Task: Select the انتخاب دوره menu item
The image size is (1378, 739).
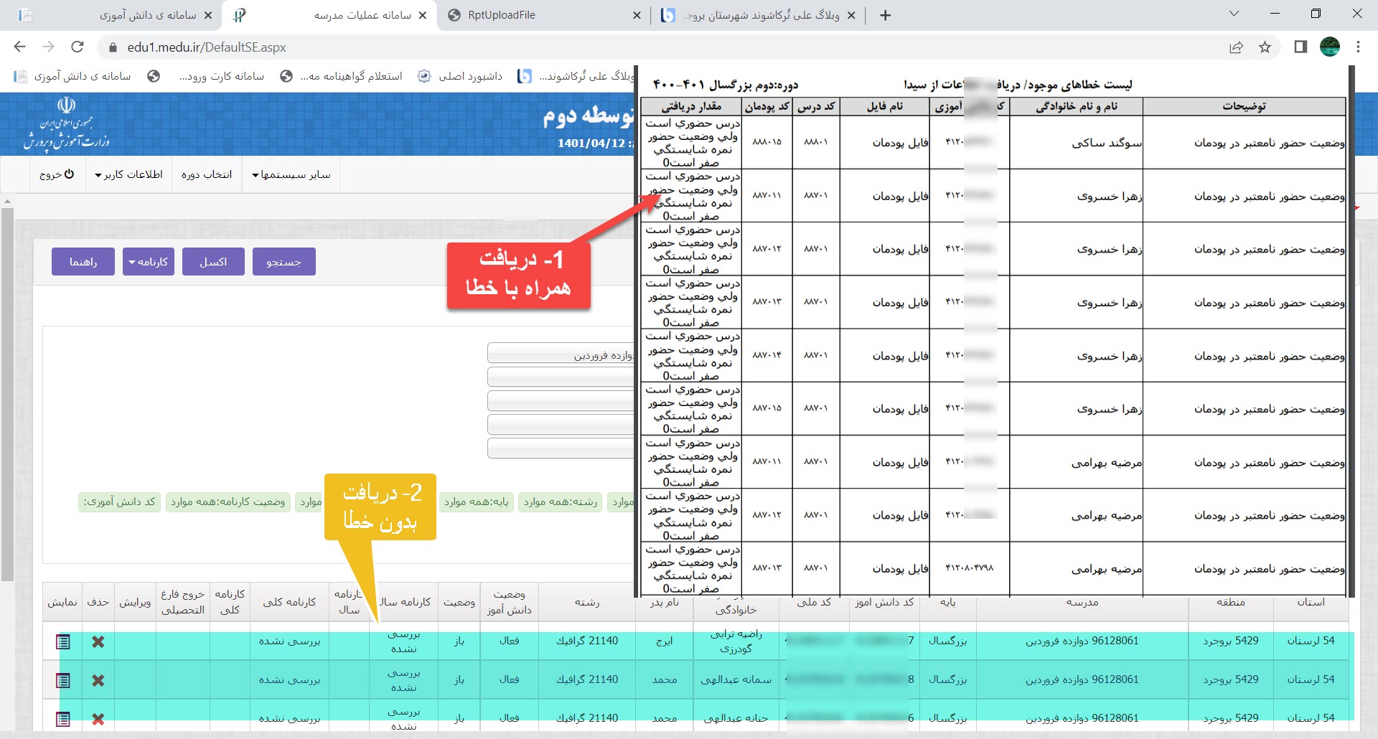Action: (x=207, y=175)
